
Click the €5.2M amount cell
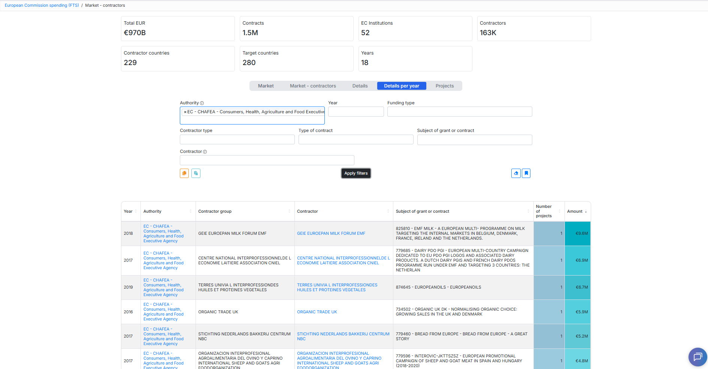click(578, 336)
